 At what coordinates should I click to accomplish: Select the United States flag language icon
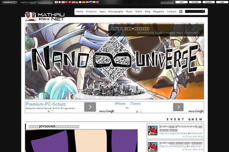pyautogui.click(x=73, y=2)
